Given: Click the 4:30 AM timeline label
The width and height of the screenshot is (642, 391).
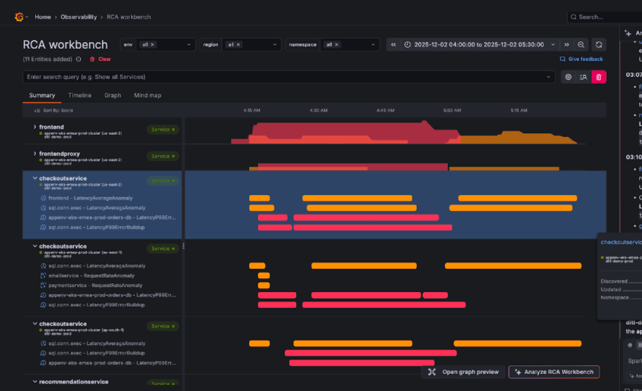Looking at the screenshot, I should pyautogui.click(x=318, y=110).
